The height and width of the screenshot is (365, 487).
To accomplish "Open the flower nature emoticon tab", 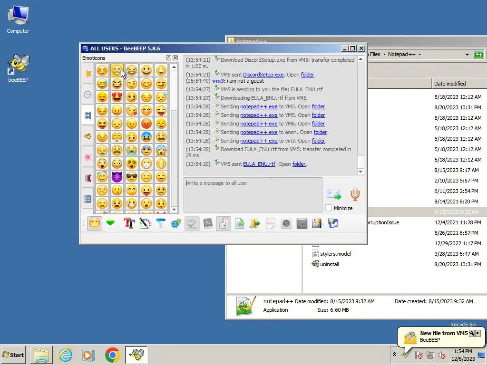I will click(88, 157).
